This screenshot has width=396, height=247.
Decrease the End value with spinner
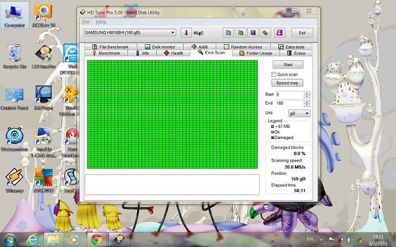click(x=307, y=105)
